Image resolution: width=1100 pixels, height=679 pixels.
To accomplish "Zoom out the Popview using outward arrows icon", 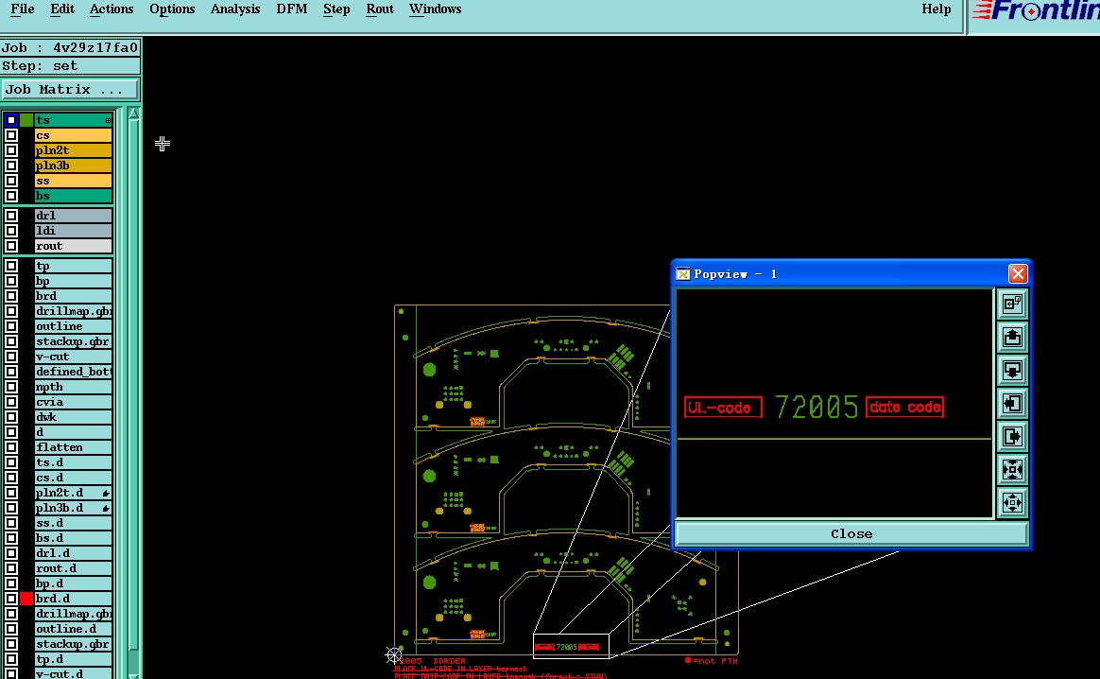I will pyautogui.click(x=1011, y=502).
